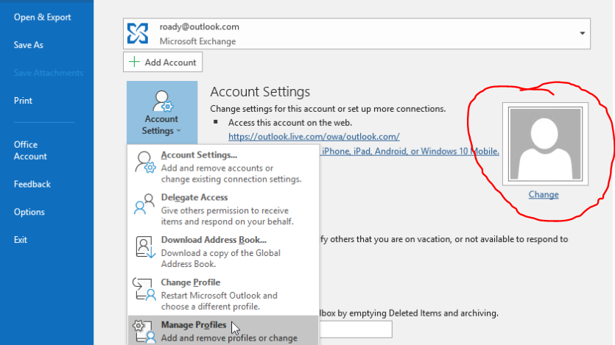Image resolution: width=615 pixels, height=345 pixels.
Task: Open Outlook Options
Action: [x=29, y=212]
